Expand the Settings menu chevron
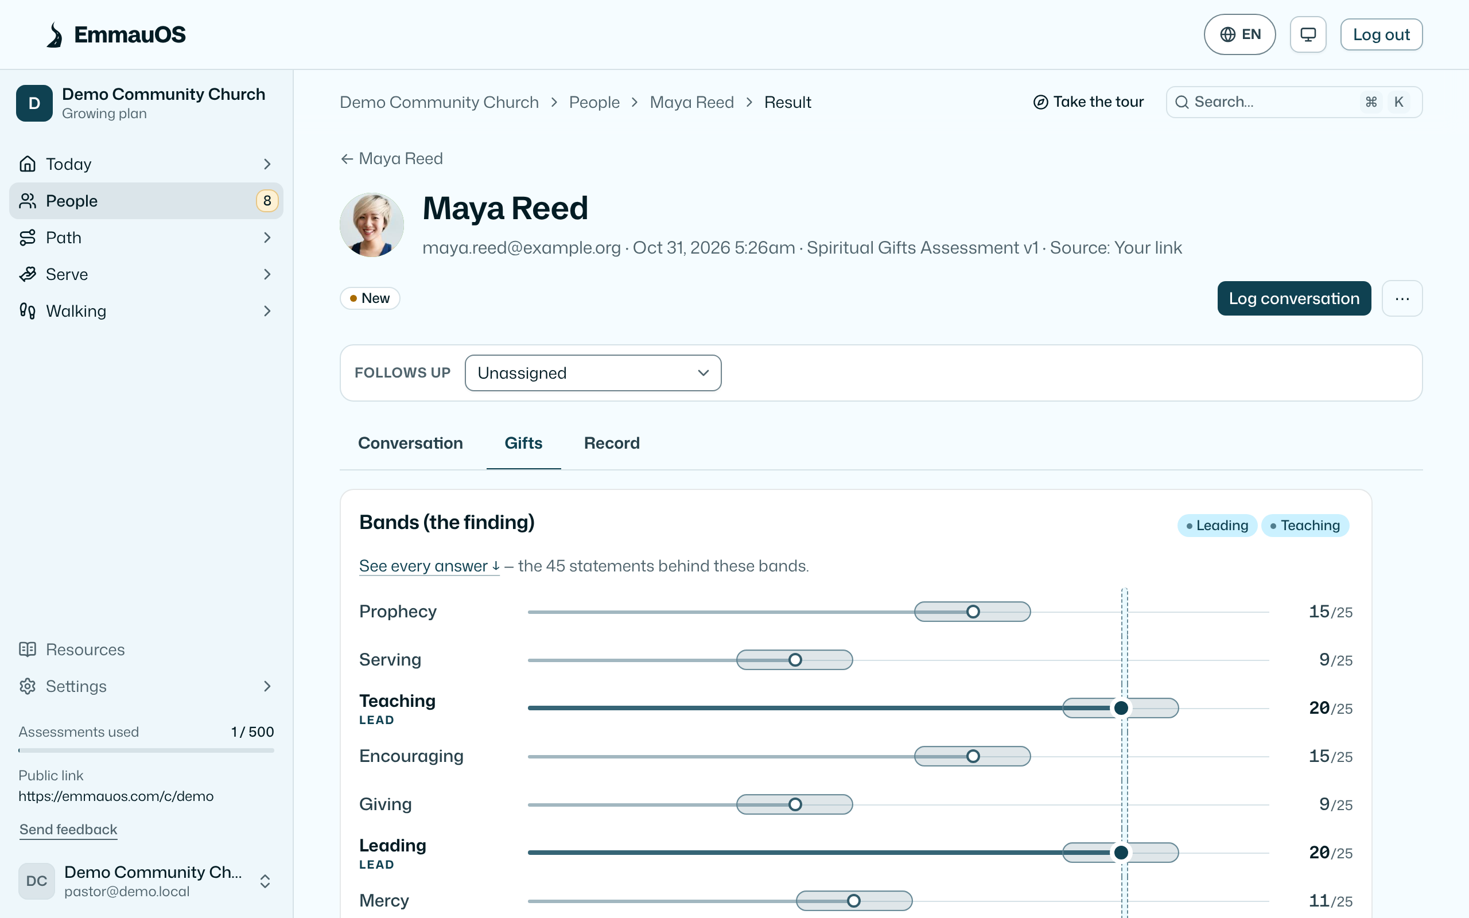Viewport: 1469px width, 918px height. (267, 686)
